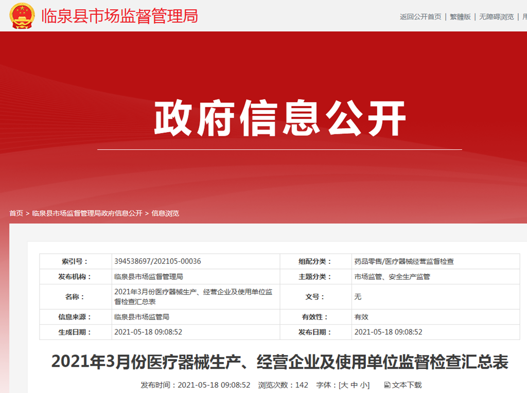This screenshot has height=393, width=527.
Task: Click 发布时间 line under headline
Action: click(x=195, y=385)
